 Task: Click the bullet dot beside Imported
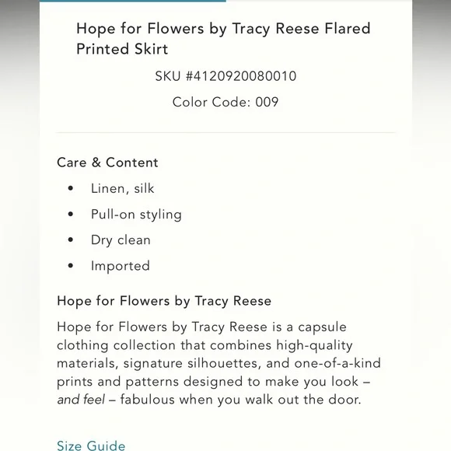tap(71, 266)
